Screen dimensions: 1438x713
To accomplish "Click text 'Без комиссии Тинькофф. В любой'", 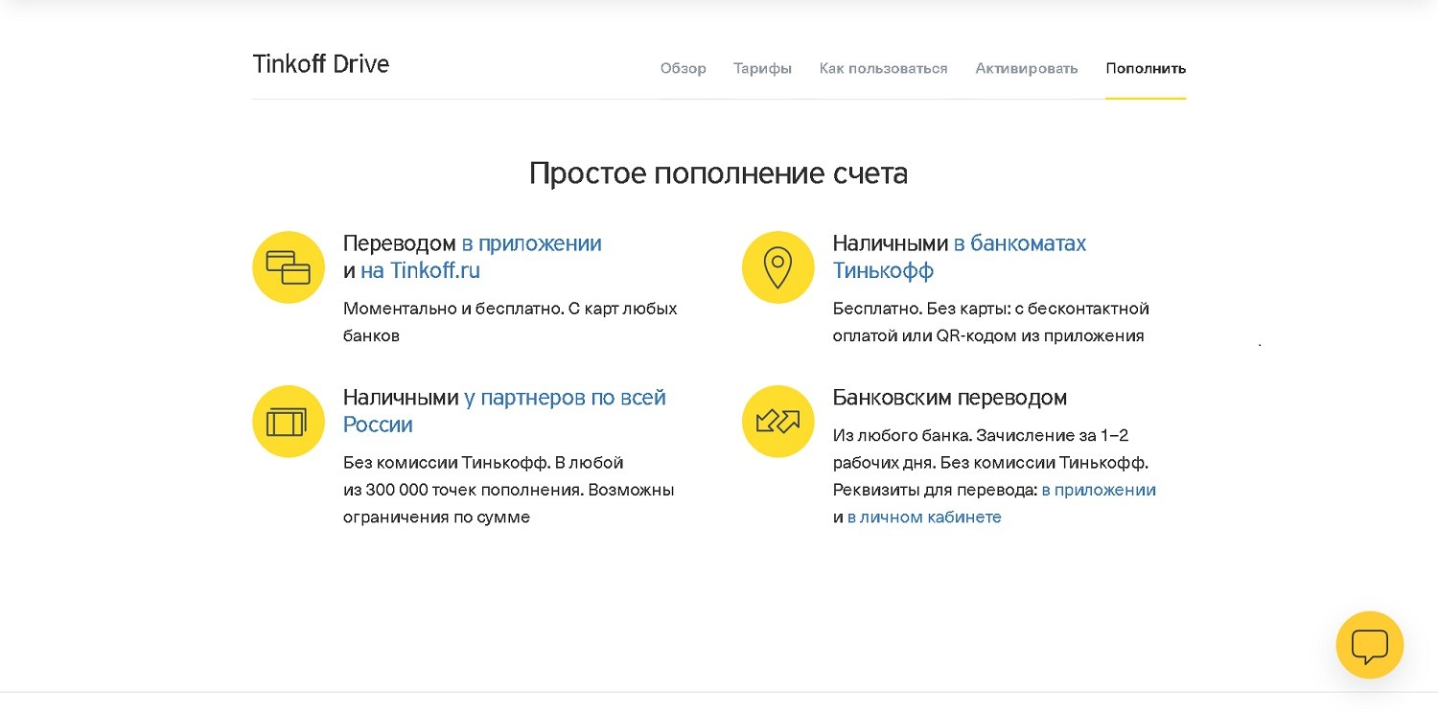I will coord(483,463).
